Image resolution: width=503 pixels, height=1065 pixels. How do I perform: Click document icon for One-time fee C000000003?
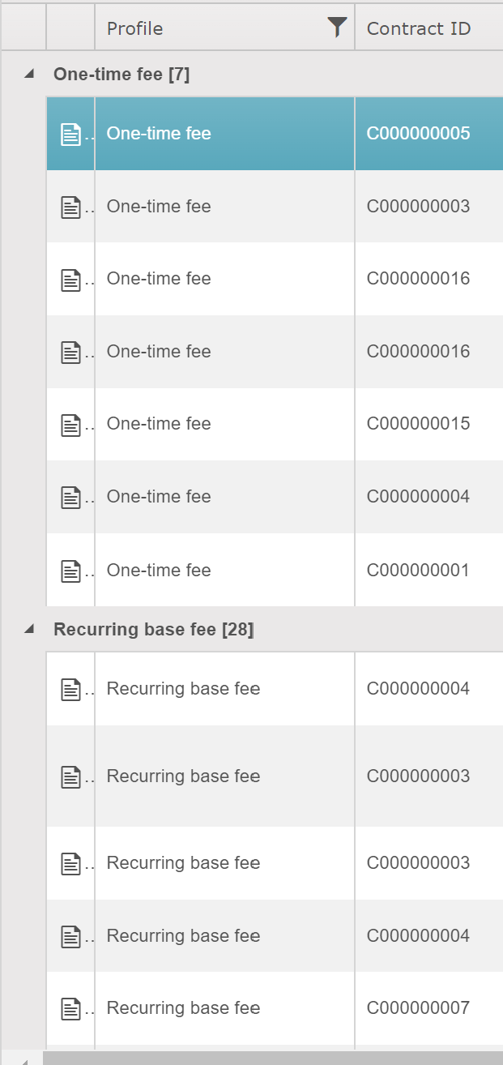(71, 207)
